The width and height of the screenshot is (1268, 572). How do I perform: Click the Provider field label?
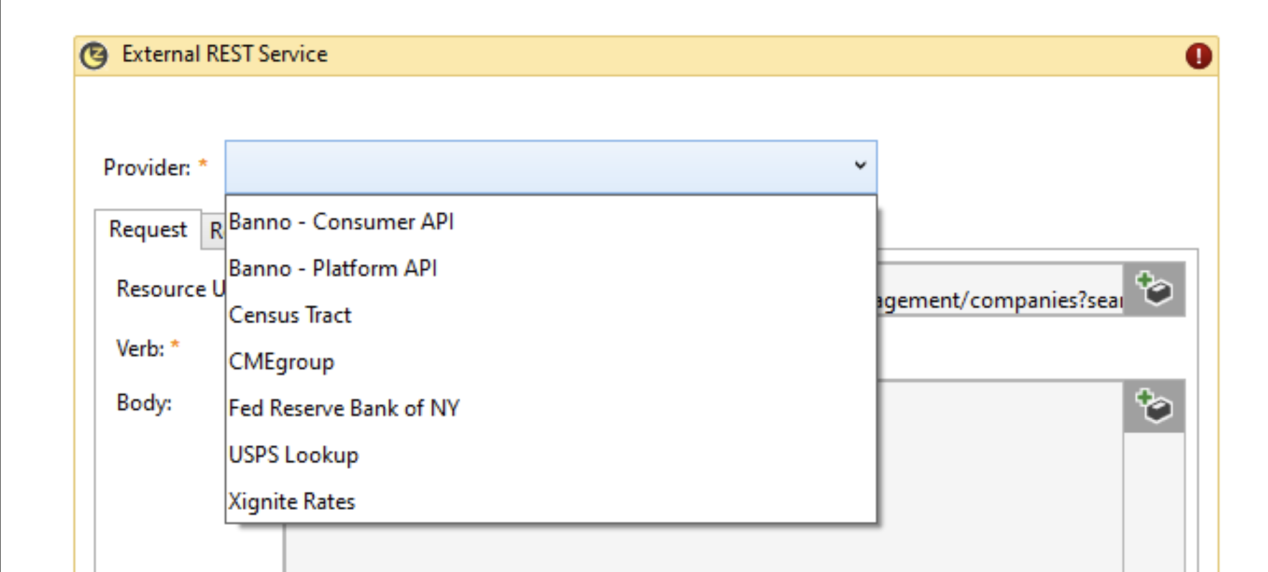coord(147,168)
